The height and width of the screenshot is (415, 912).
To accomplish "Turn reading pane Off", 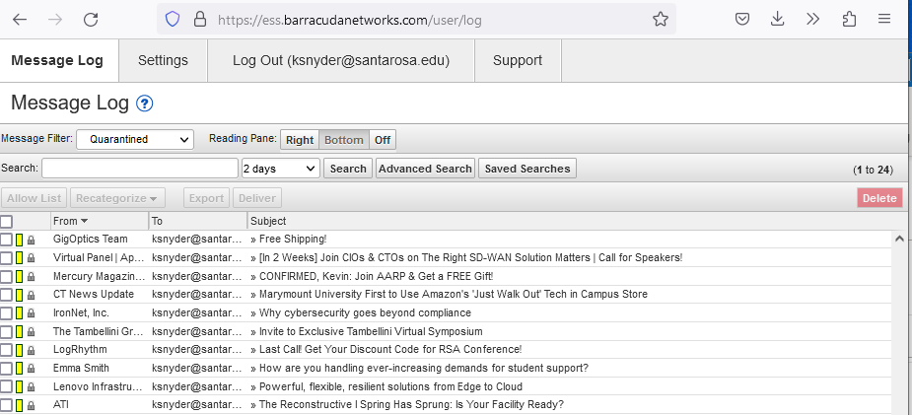I will point(383,140).
